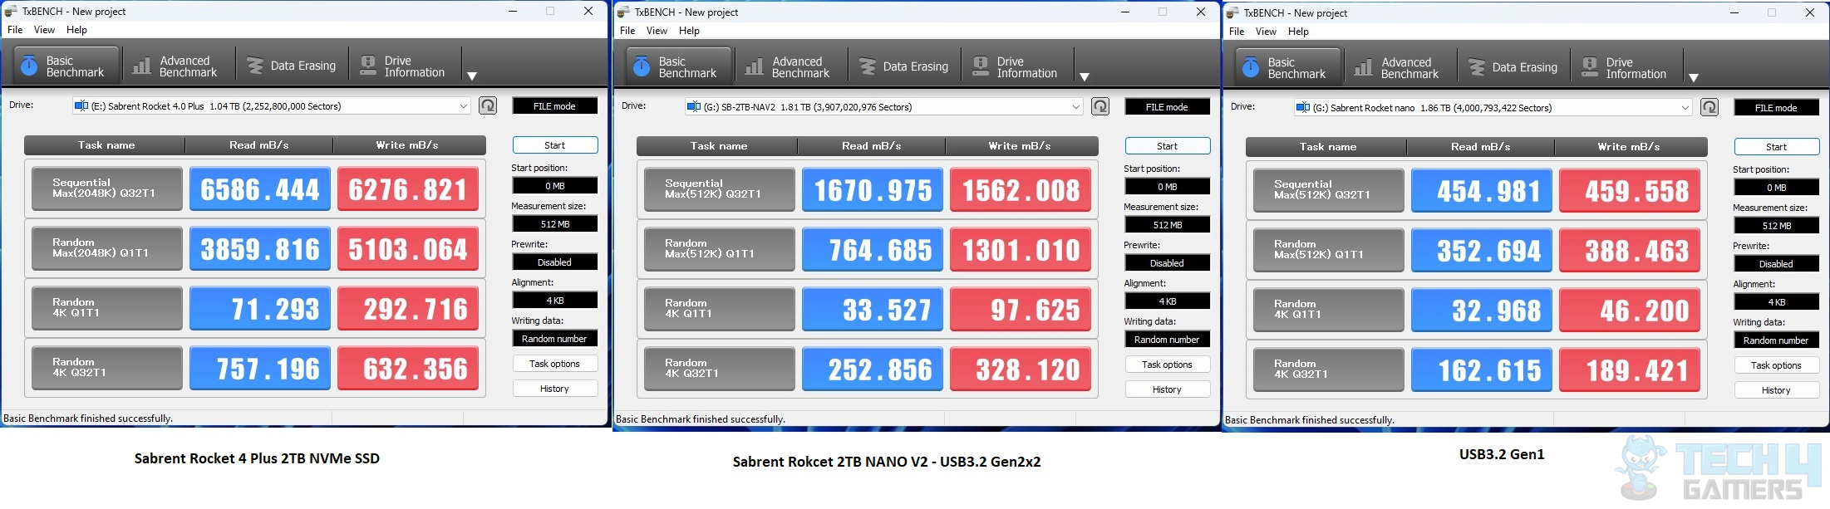Open the View menu in the Rocket 4.0 Plus window
The image size is (1830, 509).
(x=44, y=30)
